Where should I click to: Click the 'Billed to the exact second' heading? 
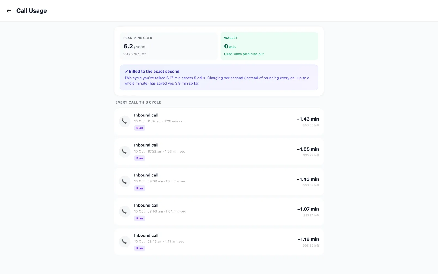point(154,72)
